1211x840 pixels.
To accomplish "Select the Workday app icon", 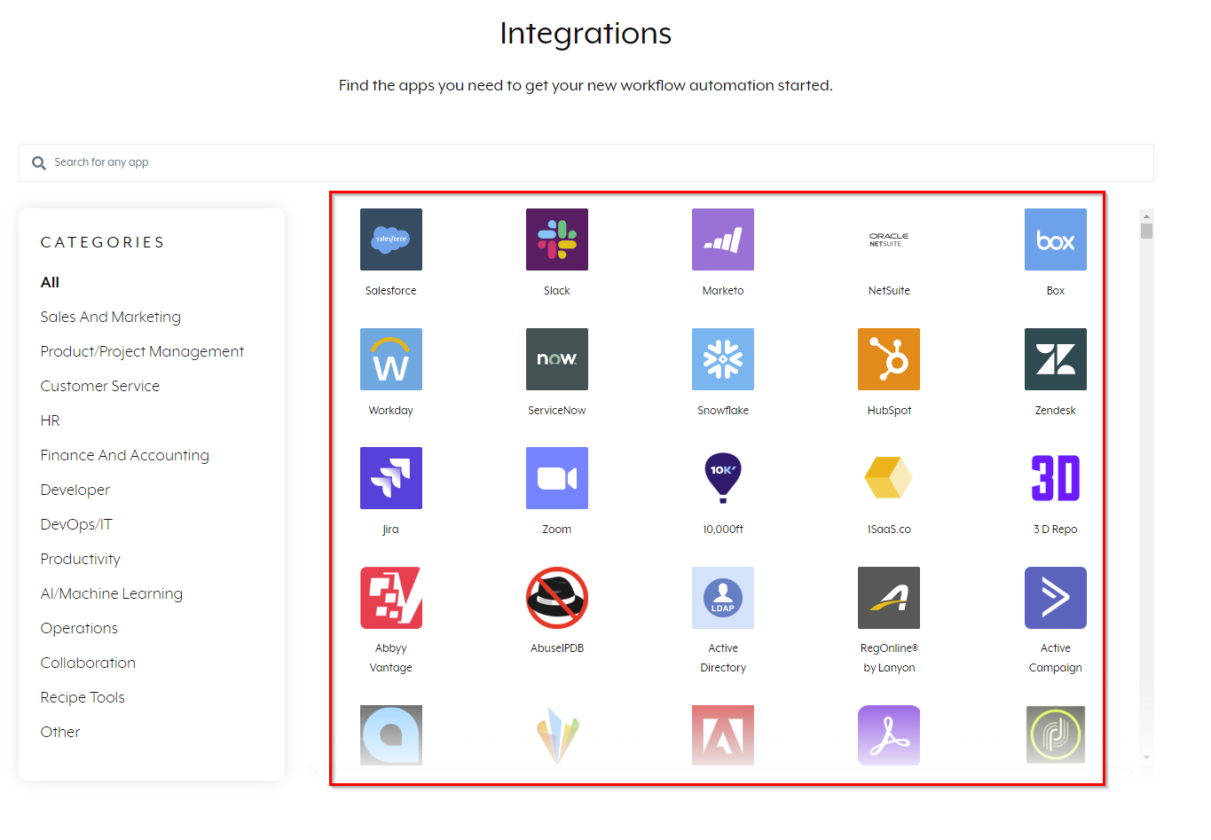I will pos(390,359).
